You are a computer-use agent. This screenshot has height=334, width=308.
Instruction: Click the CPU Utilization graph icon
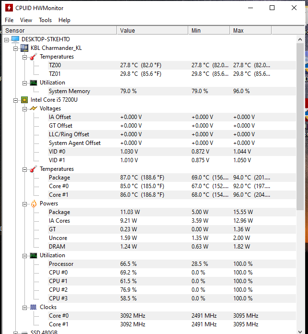(x=34, y=255)
